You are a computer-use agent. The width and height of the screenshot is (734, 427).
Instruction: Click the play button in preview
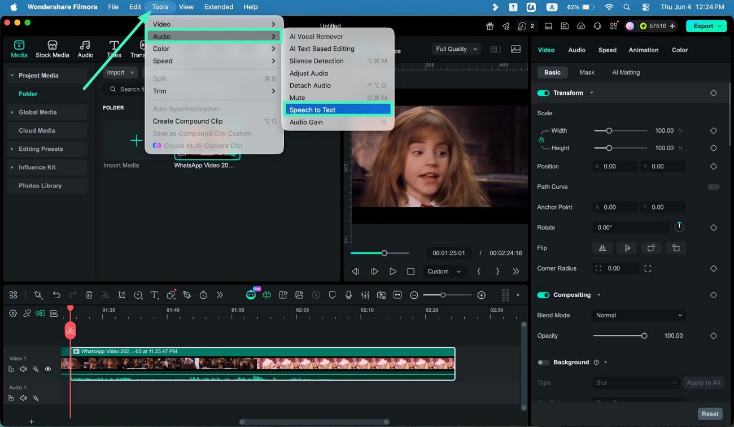click(392, 272)
